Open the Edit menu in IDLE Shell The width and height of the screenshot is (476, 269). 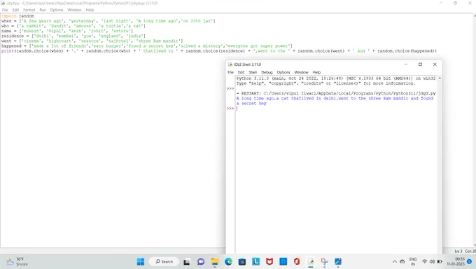tap(241, 72)
